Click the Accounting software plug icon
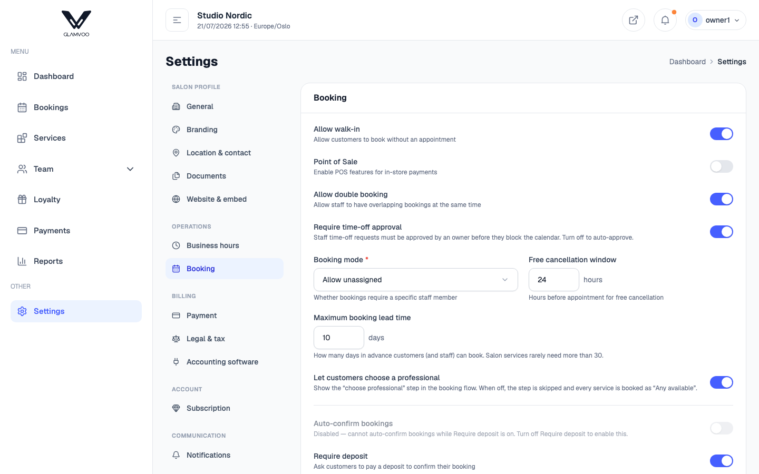759x474 pixels. tap(176, 362)
